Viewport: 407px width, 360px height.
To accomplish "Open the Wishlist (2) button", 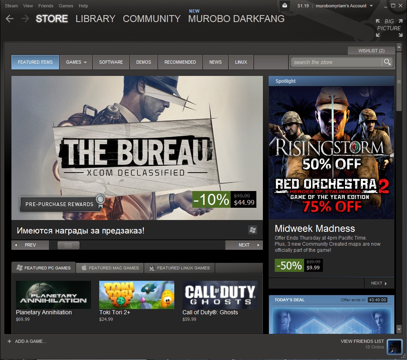I will 371,51.
